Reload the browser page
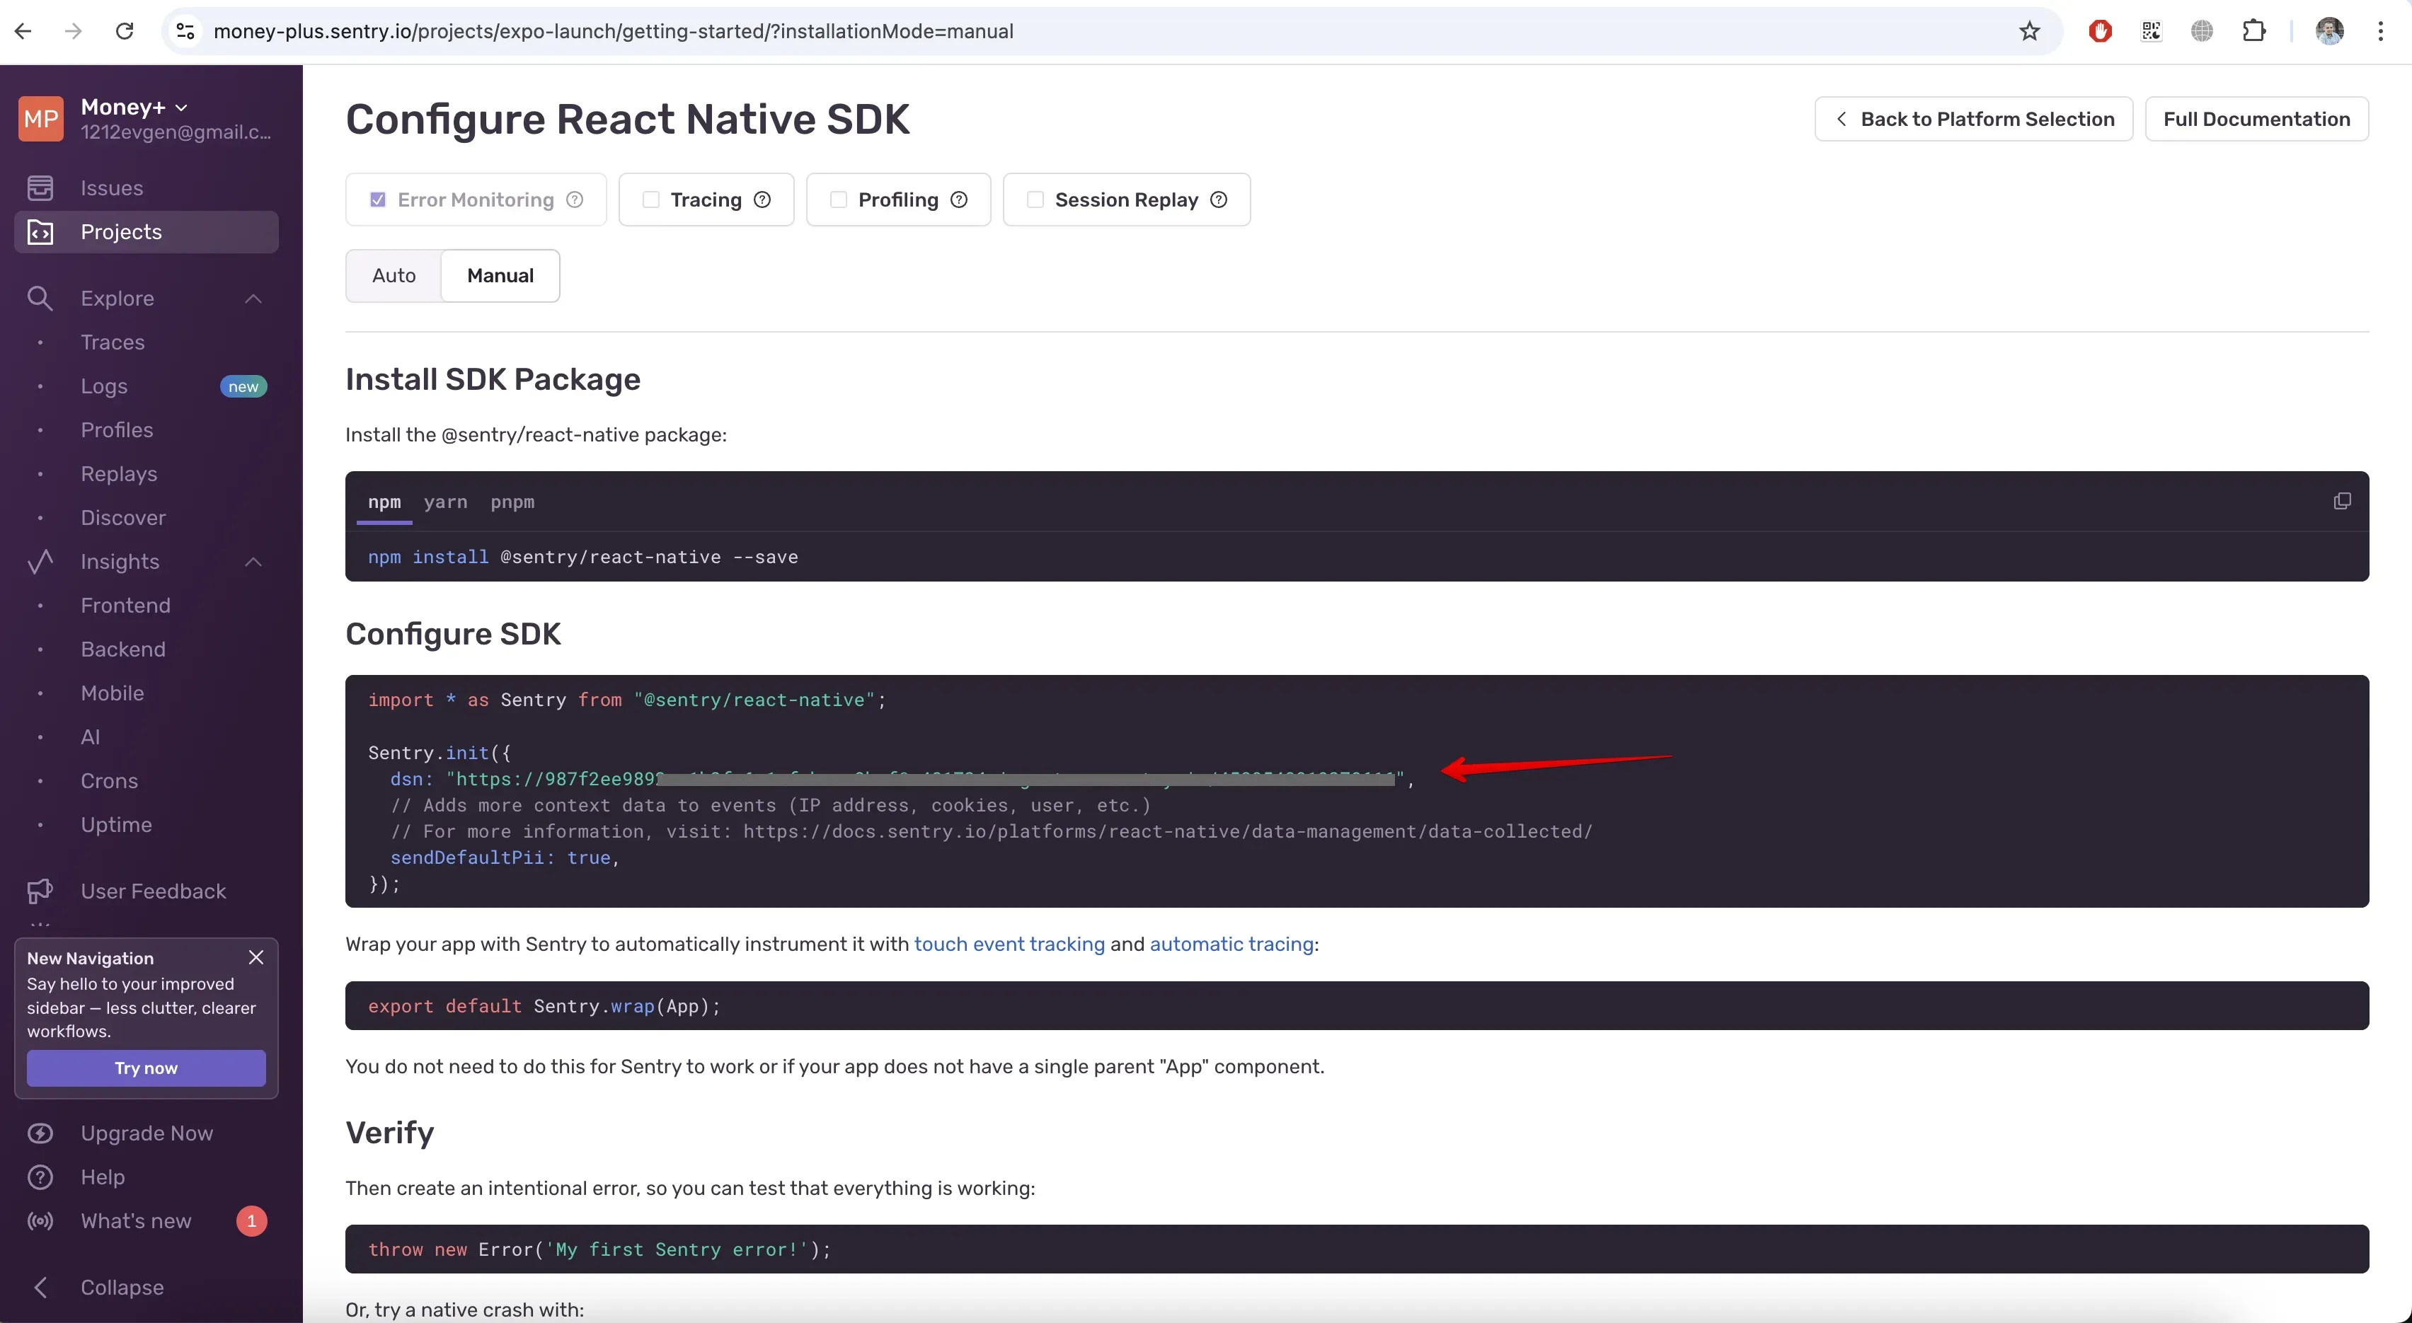The height and width of the screenshot is (1323, 2412). coord(124,31)
